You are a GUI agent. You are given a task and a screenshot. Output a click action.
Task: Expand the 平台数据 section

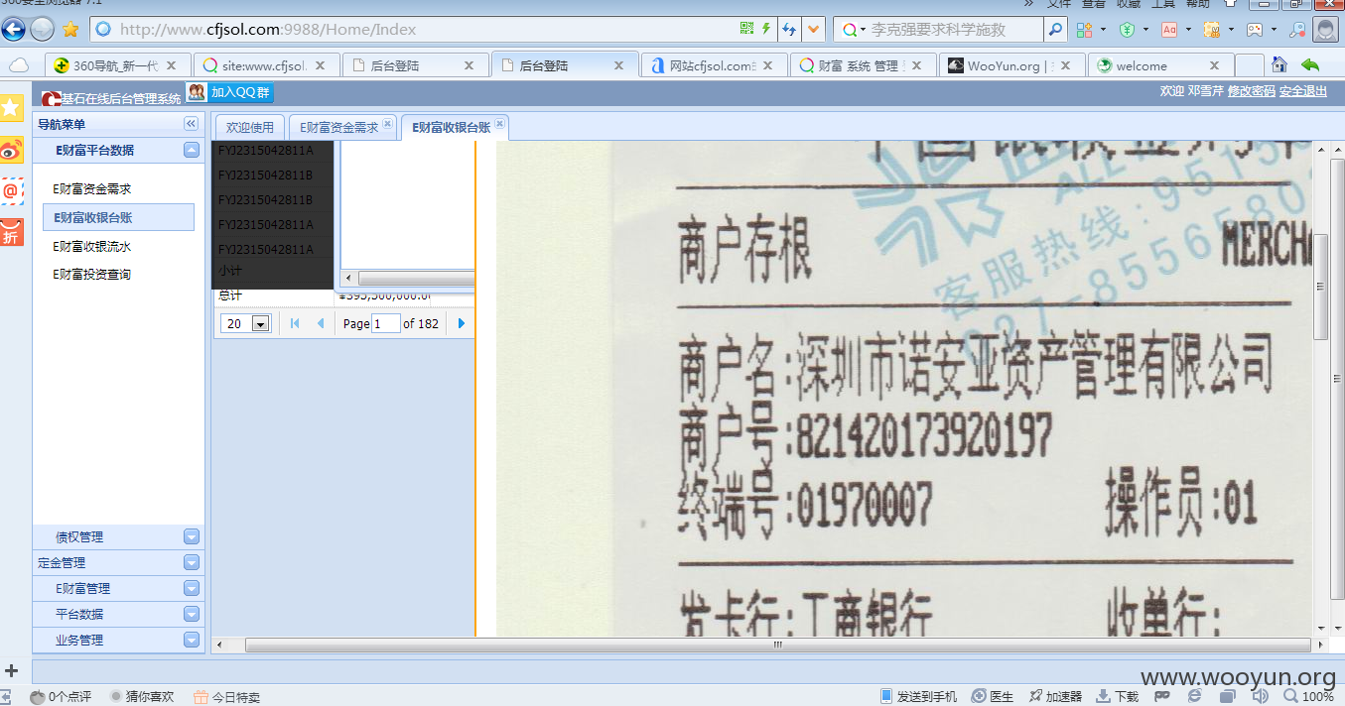(x=192, y=615)
